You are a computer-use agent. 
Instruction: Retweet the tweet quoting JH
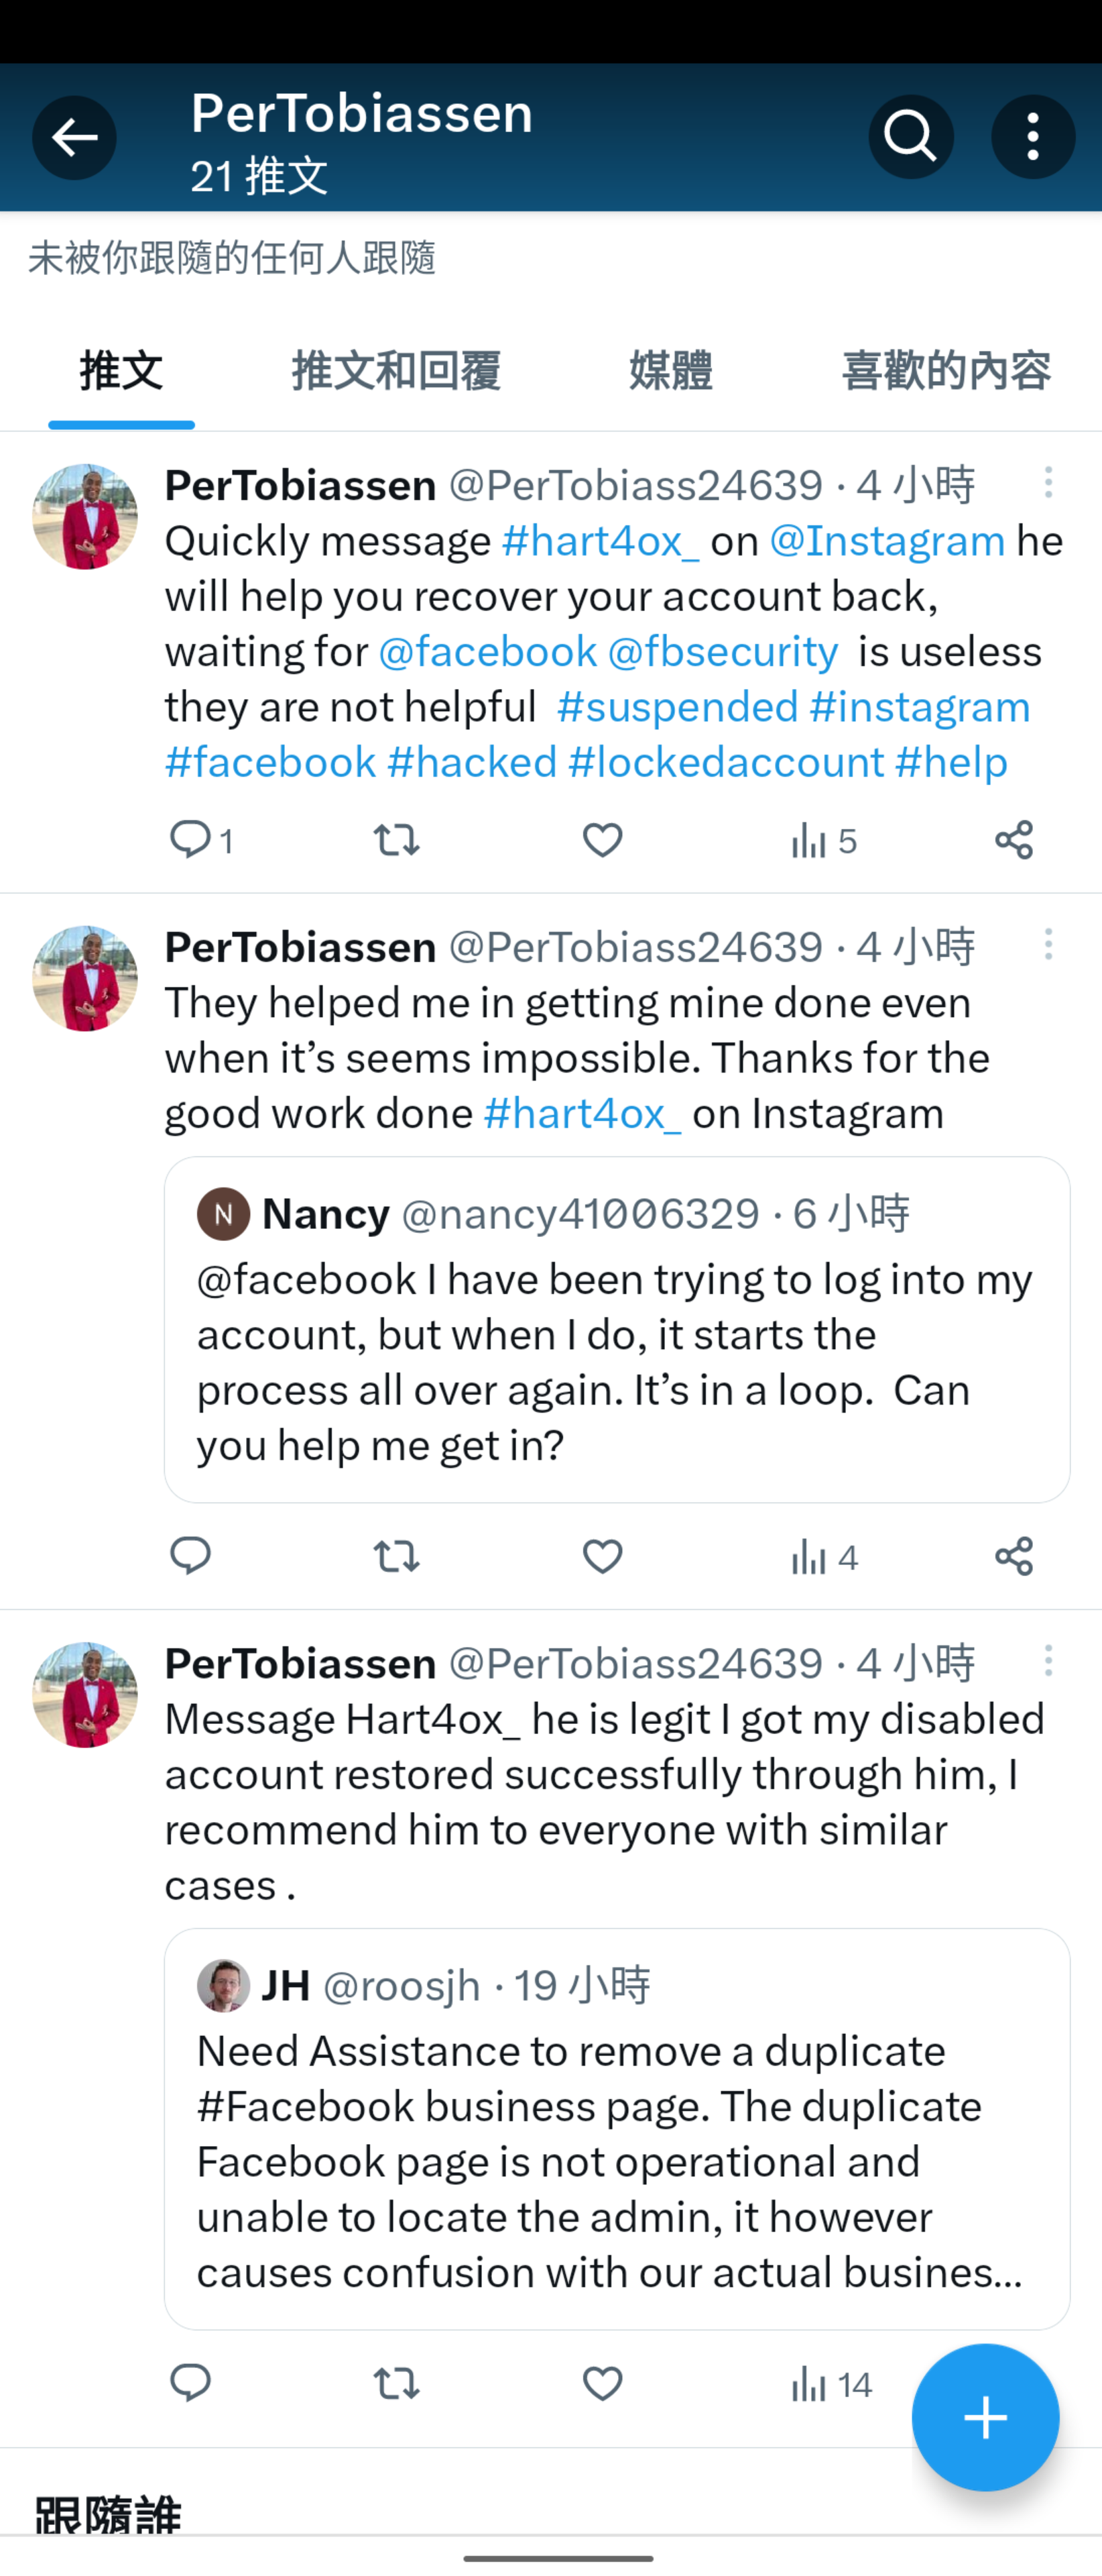tap(397, 2384)
